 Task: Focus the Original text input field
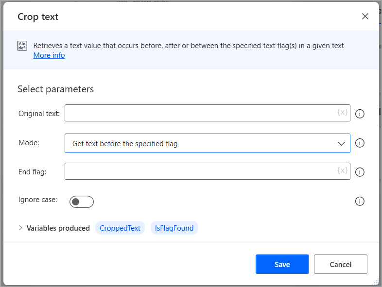199,113
